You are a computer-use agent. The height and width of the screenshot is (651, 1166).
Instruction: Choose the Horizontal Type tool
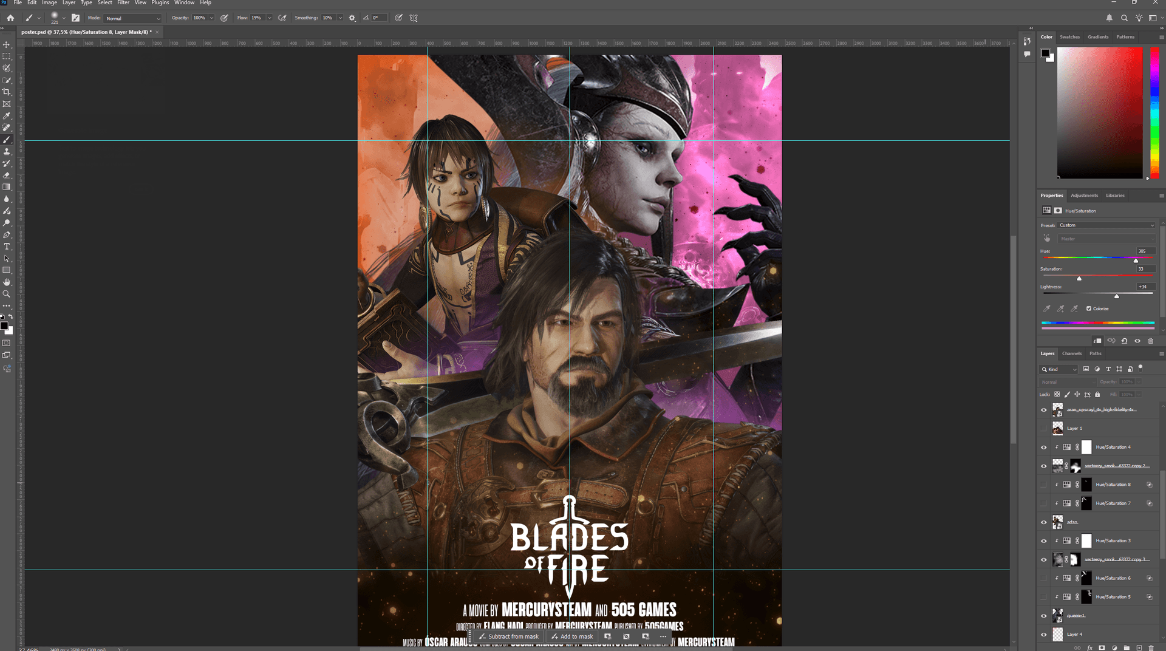(x=7, y=247)
